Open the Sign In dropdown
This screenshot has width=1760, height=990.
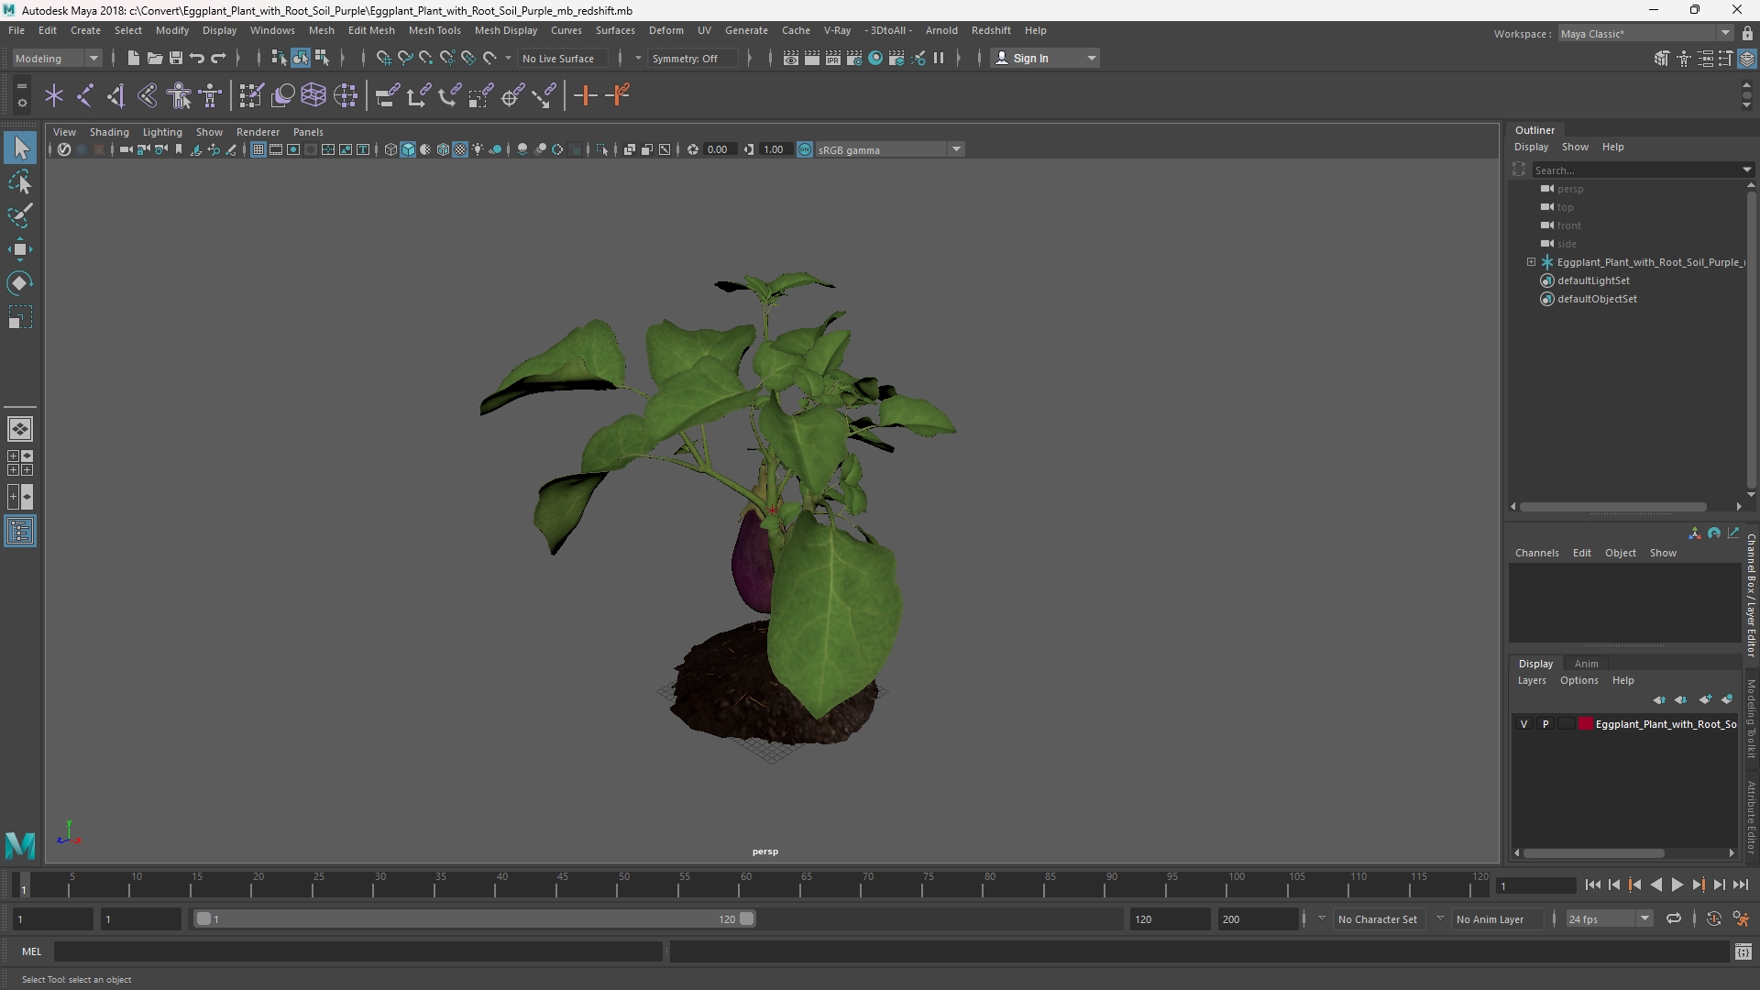1046,58
